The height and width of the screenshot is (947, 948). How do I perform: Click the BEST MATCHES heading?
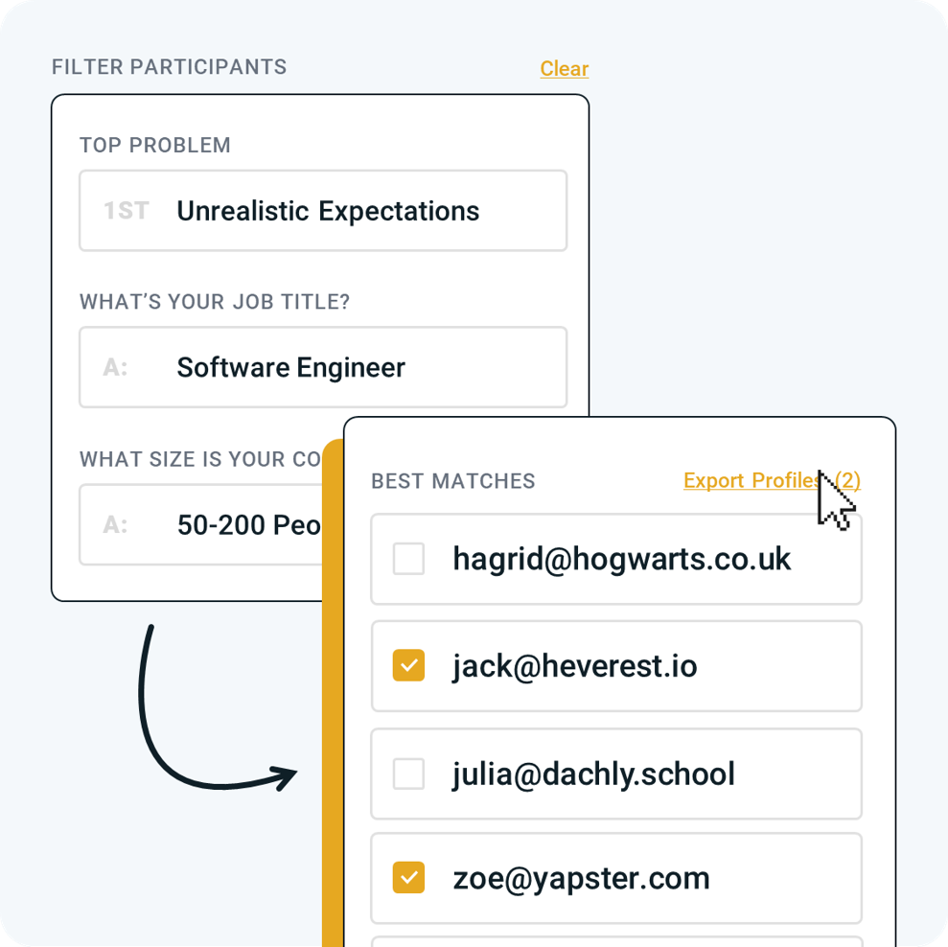coord(452,481)
